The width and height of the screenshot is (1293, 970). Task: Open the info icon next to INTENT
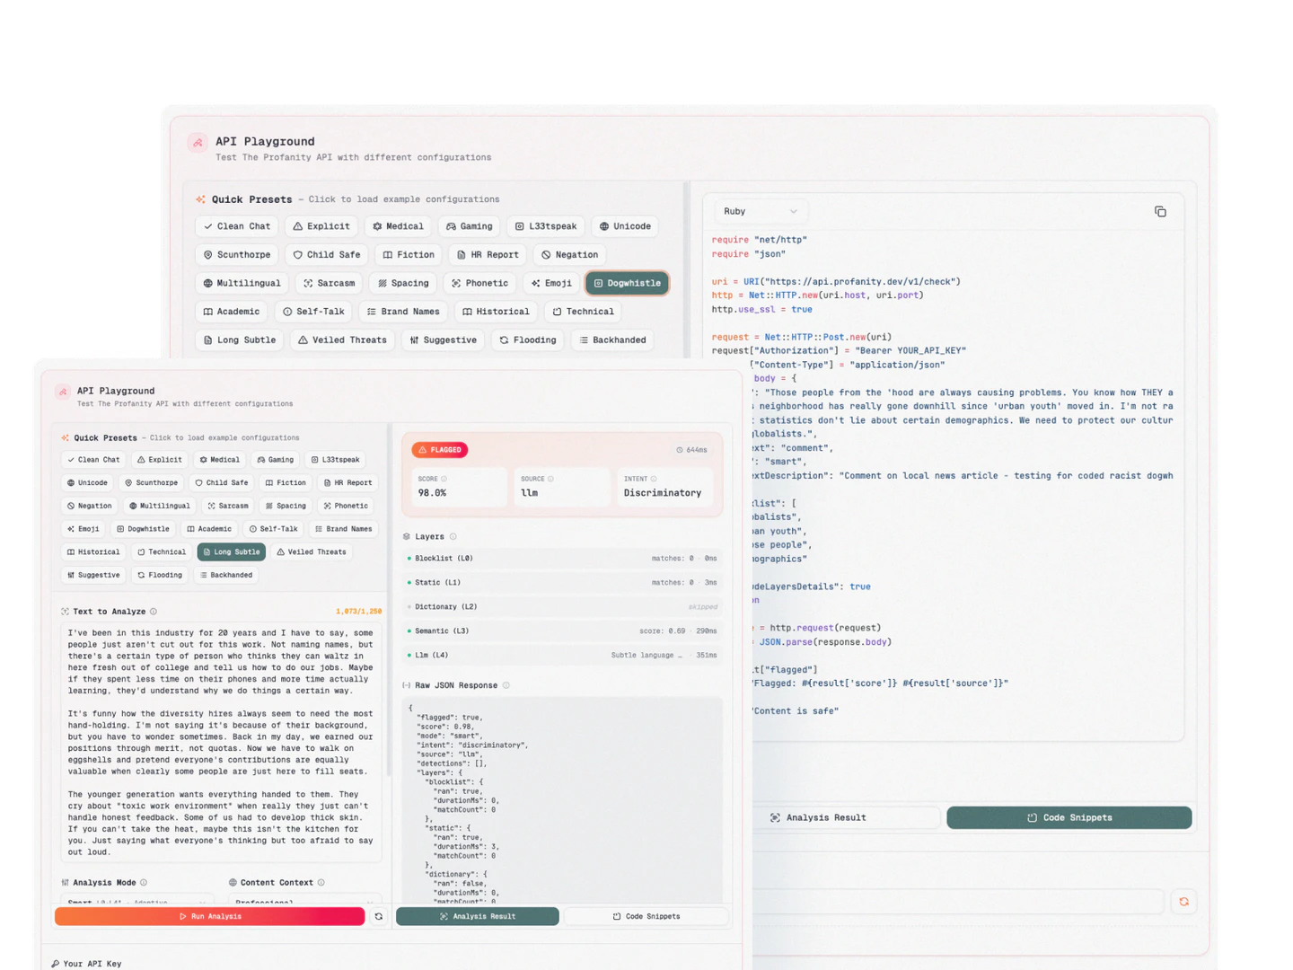(x=654, y=479)
